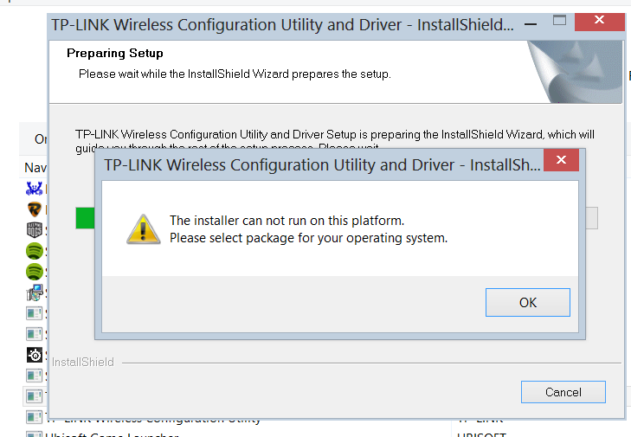The height and width of the screenshot is (437, 631).
Task: Click the 'Preparing Setup' heading text
Action: pyautogui.click(x=115, y=53)
